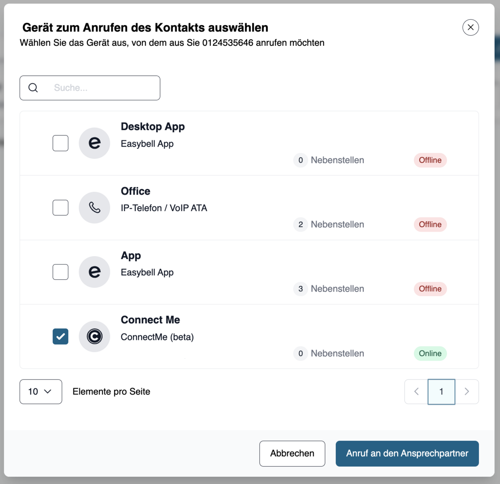Click the Easybell icon of Desktop App
Viewport: 500px width, 484px height.
click(95, 143)
